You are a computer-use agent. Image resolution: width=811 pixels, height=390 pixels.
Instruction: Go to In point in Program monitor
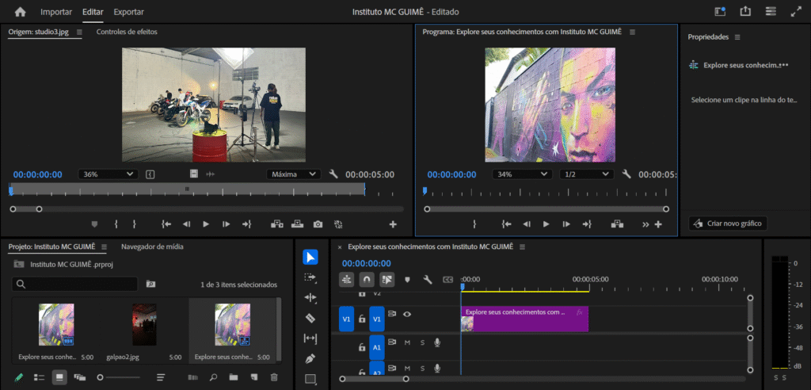click(506, 224)
